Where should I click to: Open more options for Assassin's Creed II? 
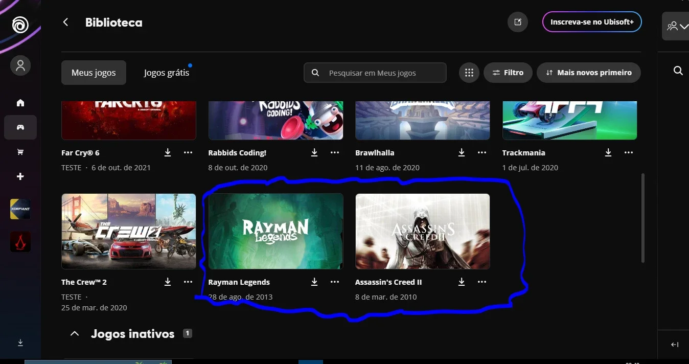point(482,282)
